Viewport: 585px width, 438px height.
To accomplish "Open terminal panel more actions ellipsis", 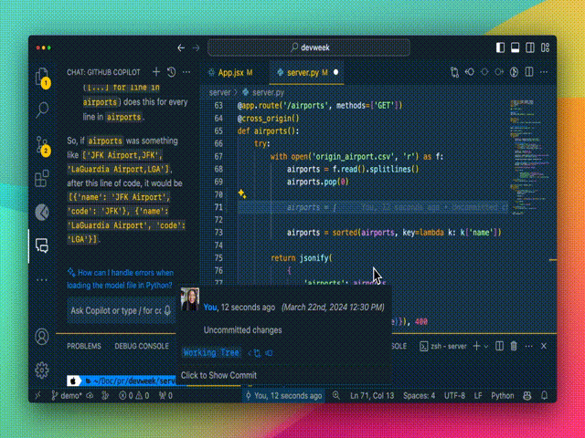I will (528, 347).
